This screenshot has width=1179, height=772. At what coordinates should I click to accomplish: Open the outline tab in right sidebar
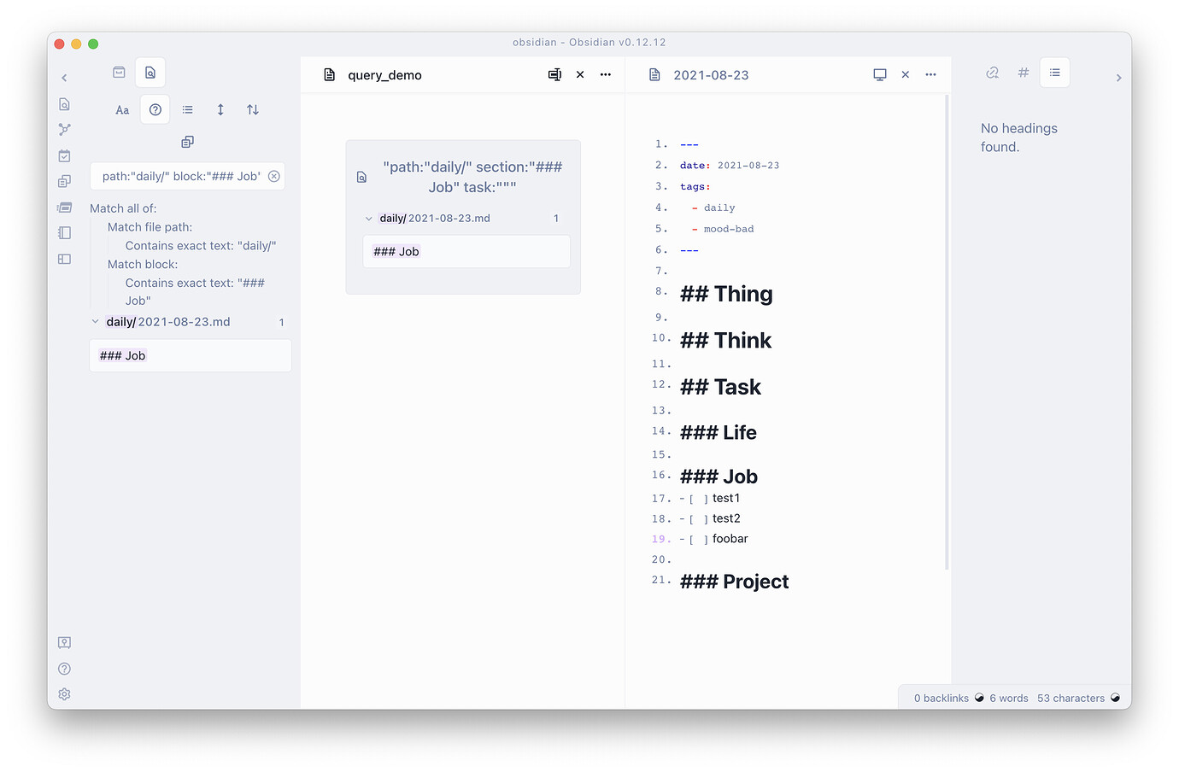[x=1055, y=73]
